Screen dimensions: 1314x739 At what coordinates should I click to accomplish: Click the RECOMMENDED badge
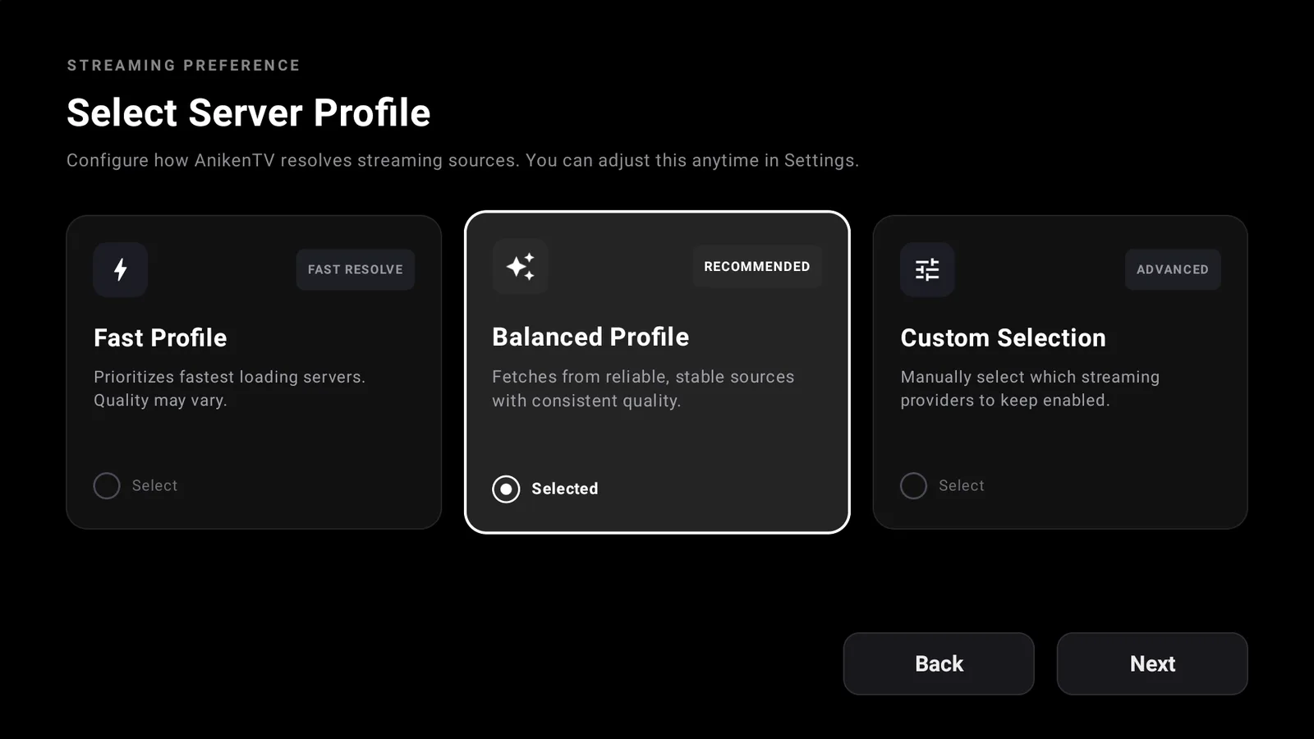(757, 266)
